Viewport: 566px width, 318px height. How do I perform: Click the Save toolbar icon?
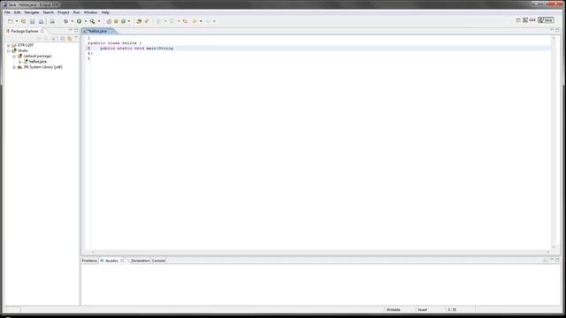32,21
